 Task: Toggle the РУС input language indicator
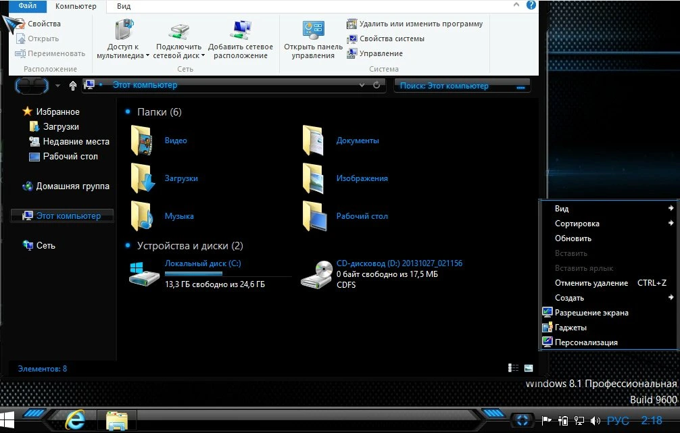pos(618,420)
